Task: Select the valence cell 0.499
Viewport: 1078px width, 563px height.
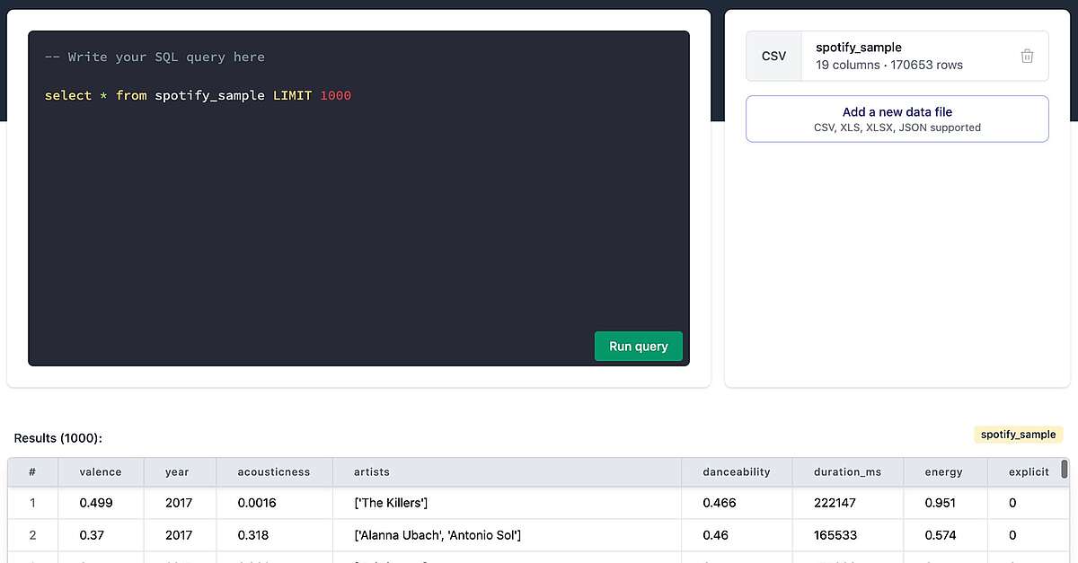Action: click(x=100, y=503)
